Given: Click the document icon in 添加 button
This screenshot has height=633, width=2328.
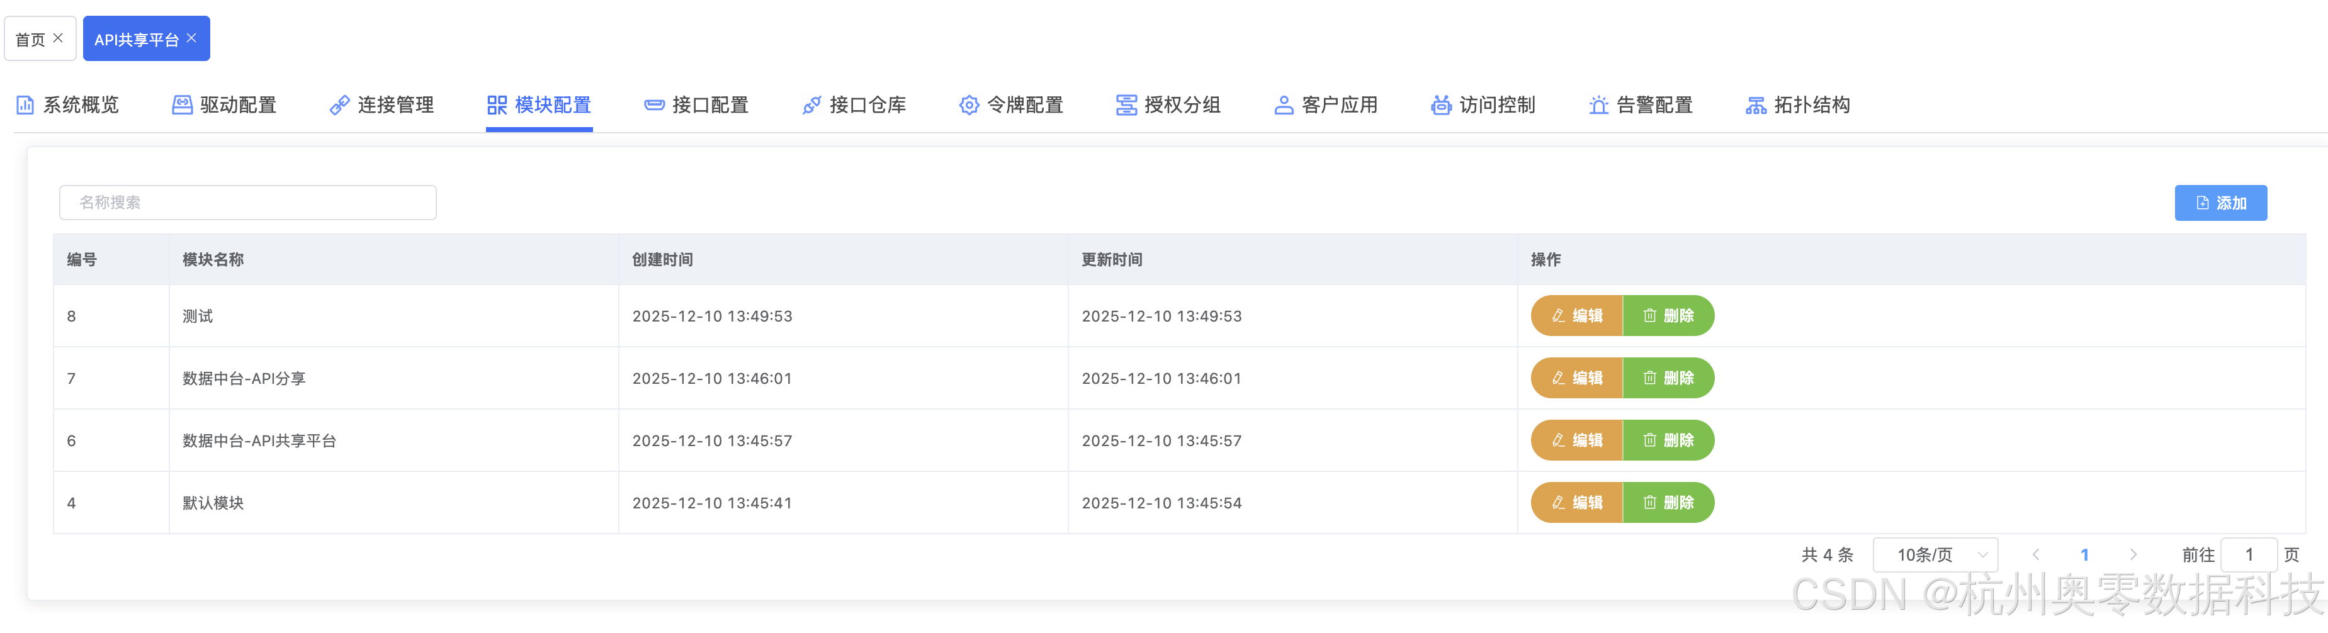Looking at the screenshot, I should pyautogui.click(x=2202, y=203).
